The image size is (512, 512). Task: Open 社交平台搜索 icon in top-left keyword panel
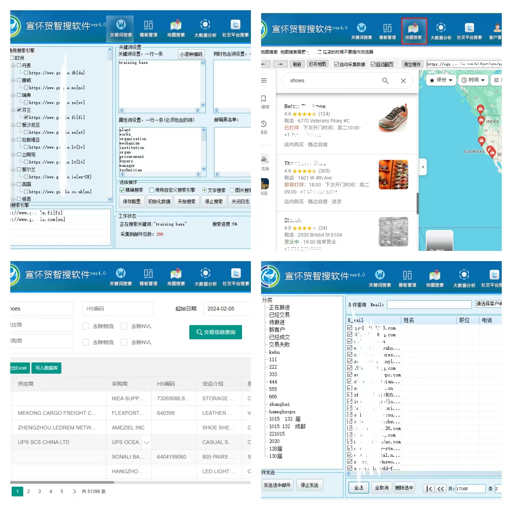click(236, 28)
